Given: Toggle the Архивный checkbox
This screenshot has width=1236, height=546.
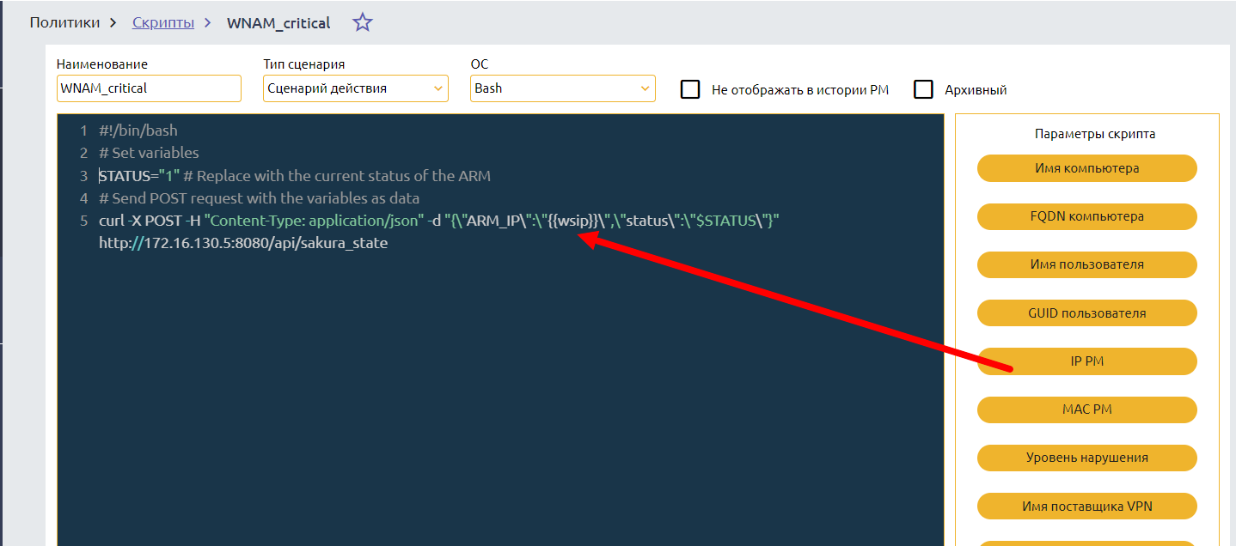Looking at the screenshot, I should 923,89.
